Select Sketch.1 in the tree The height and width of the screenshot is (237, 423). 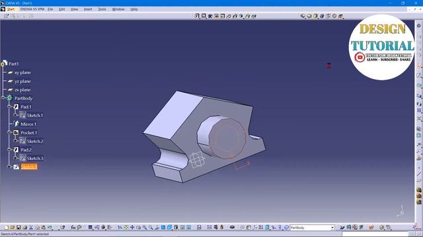[x=35, y=115]
